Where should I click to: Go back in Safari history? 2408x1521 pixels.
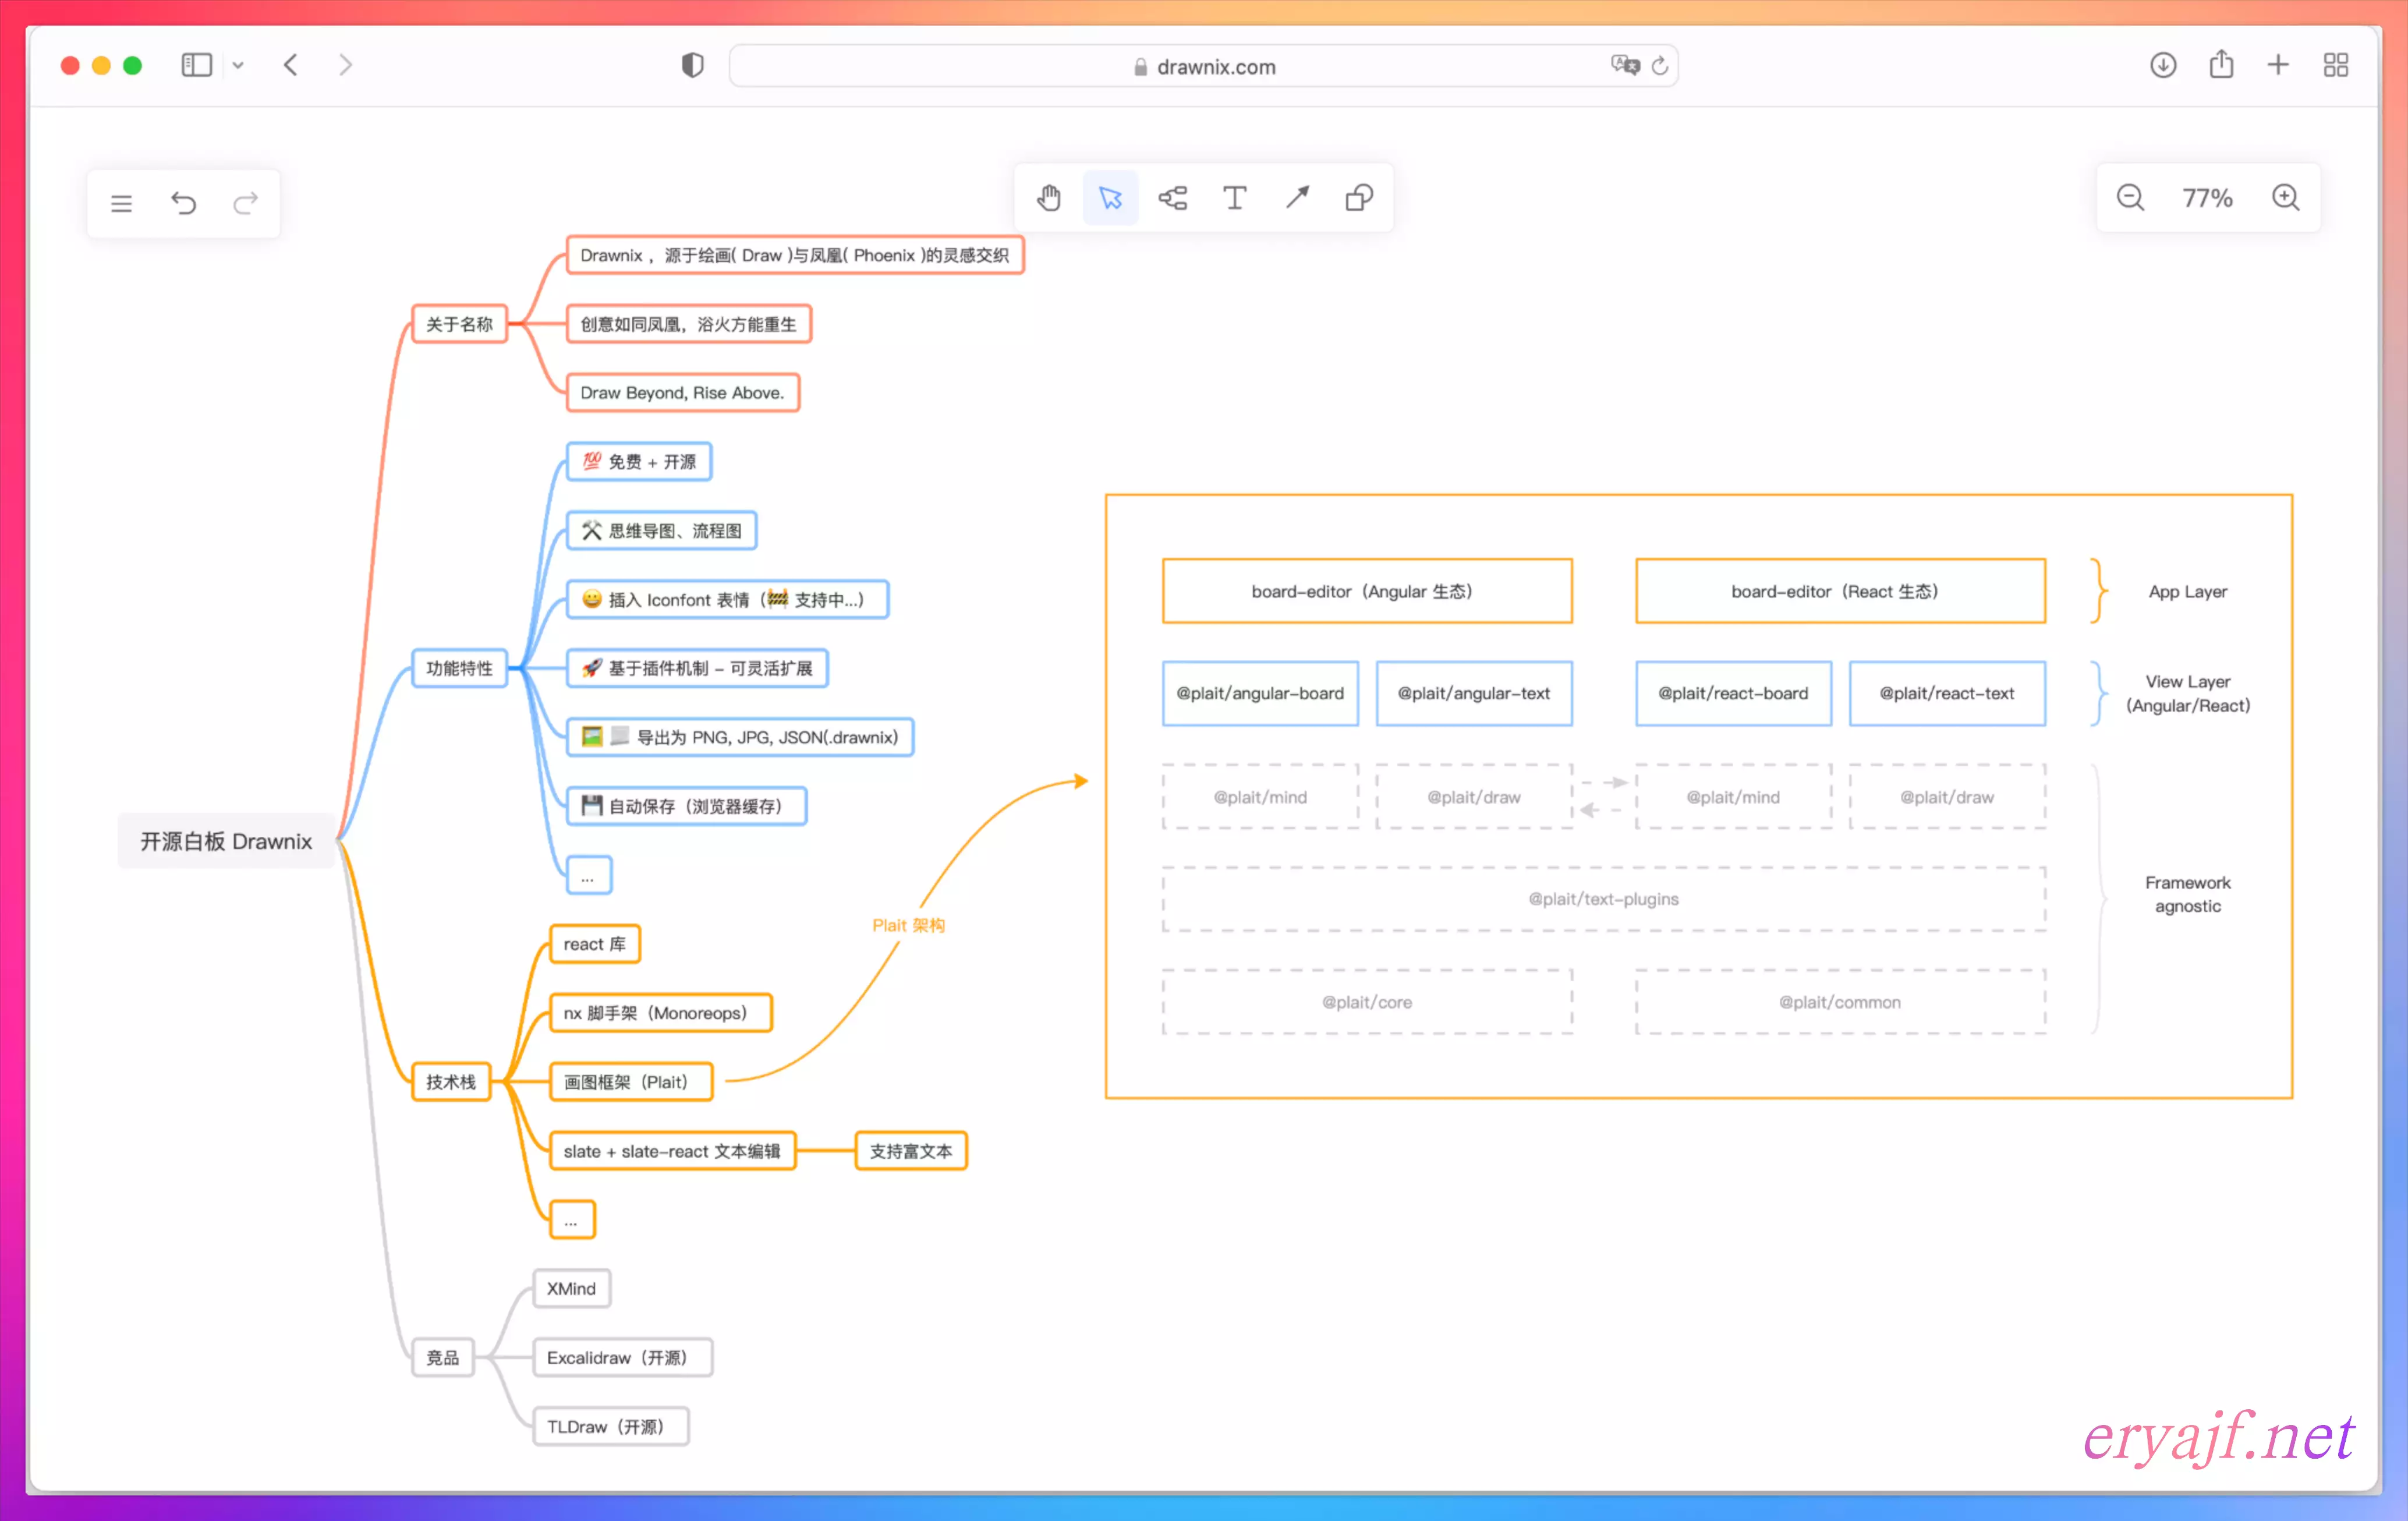click(x=291, y=66)
